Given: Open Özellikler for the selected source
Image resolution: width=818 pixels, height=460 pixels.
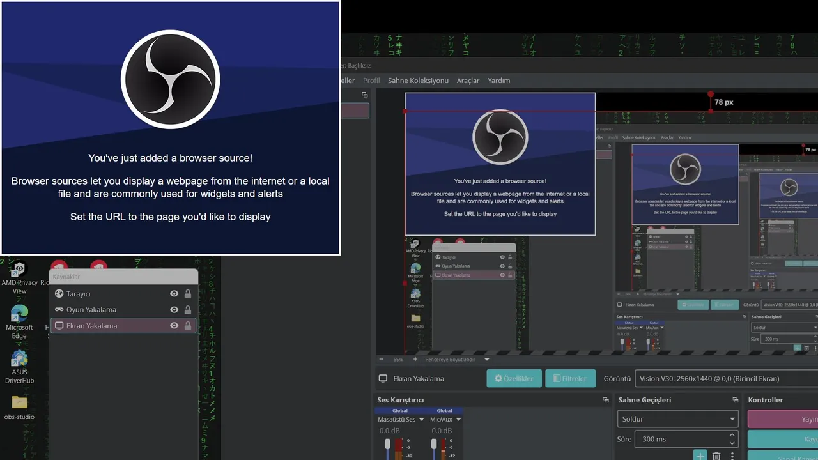Looking at the screenshot, I should tap(514, 378).
